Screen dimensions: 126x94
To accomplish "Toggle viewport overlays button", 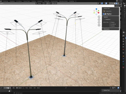I will pyautogui.click(x=106, y=3).
